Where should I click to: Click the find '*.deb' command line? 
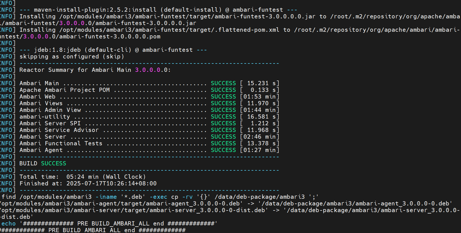pyautogui.click(x=160, y=197)
